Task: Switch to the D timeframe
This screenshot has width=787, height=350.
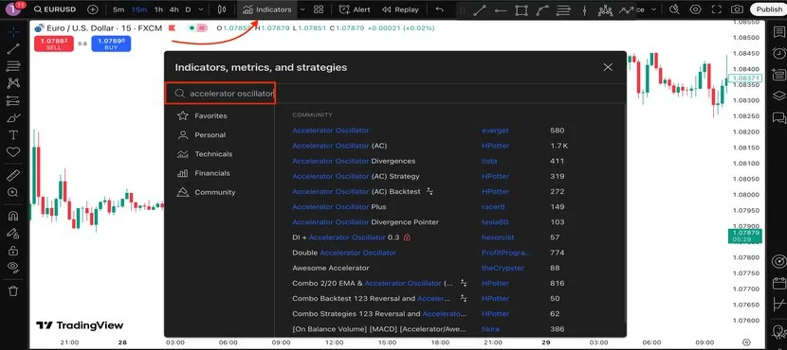Action: click(x=188, y=9)
